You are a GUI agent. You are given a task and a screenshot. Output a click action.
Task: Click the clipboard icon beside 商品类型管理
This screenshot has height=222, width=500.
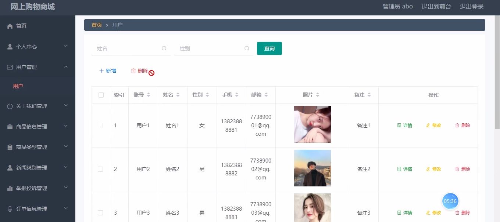10,147
